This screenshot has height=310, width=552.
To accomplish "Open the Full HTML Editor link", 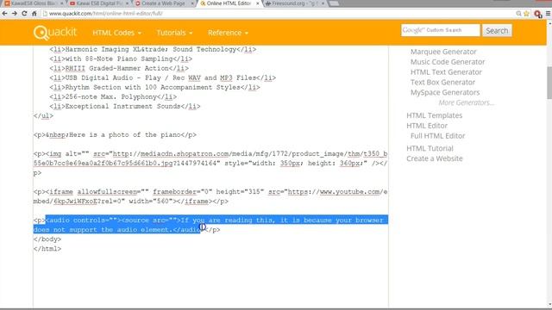I will coord(437,136).
